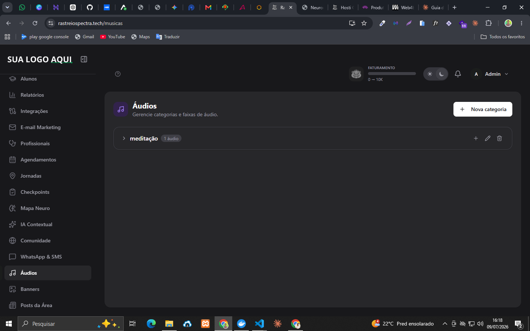Screen dimensions: 530x331
Task: Open the Admin user dropdown
Action: point(491,74)
